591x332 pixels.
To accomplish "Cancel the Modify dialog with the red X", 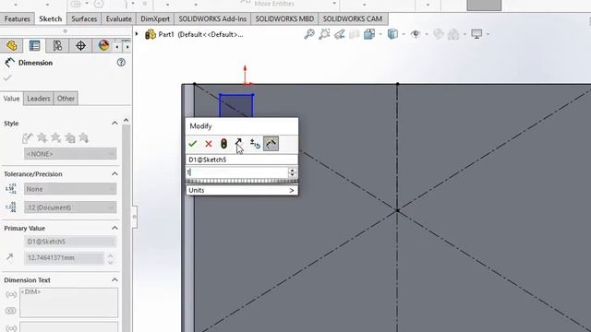I will pyautogui.click(x=209, y=144).
